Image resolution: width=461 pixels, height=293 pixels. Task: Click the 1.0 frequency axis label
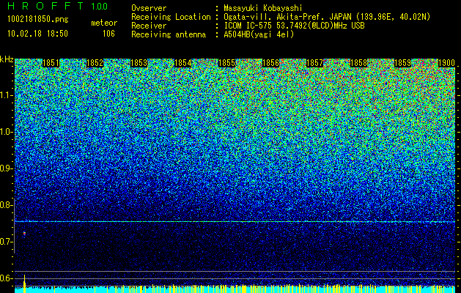pyautogui.click(x=6, y=132)
